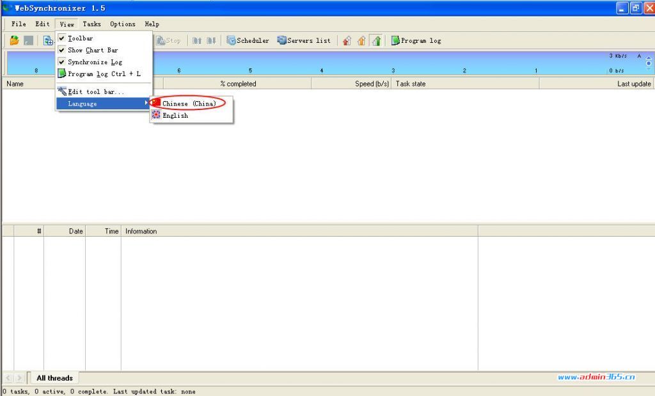Sort tasks by % completed column
This screenshot has height=396, width=655.
(238, 84)
